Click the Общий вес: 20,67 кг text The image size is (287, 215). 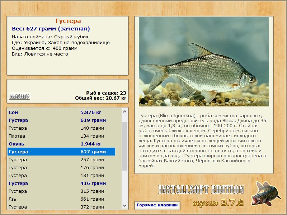[101, 98]
